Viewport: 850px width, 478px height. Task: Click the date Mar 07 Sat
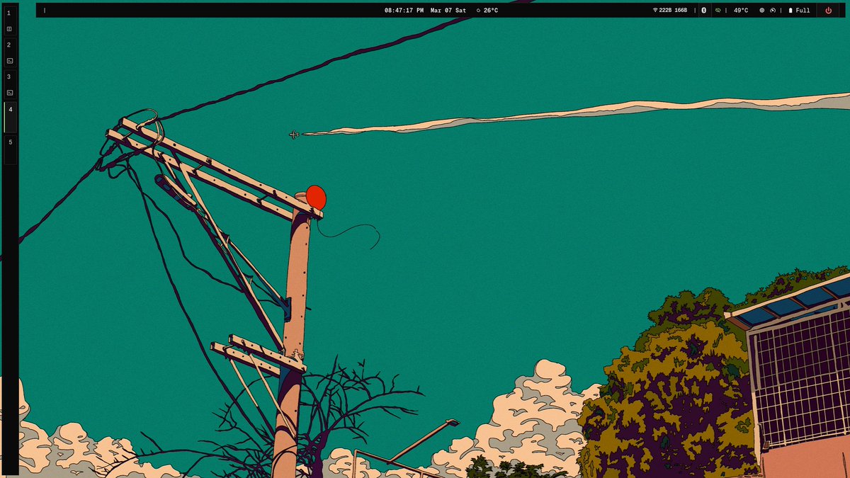[448, 11]
